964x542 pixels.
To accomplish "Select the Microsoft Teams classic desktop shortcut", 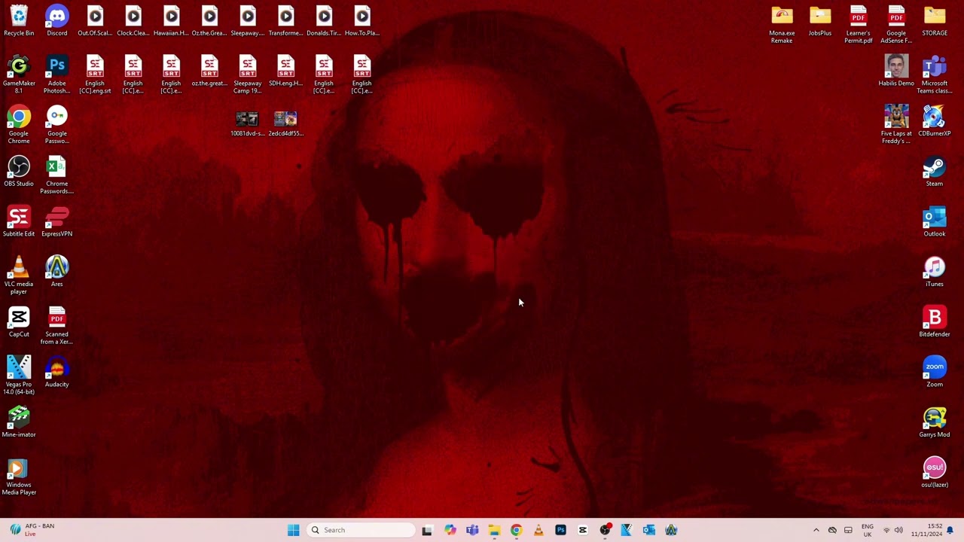I will (x=934, y=75).
